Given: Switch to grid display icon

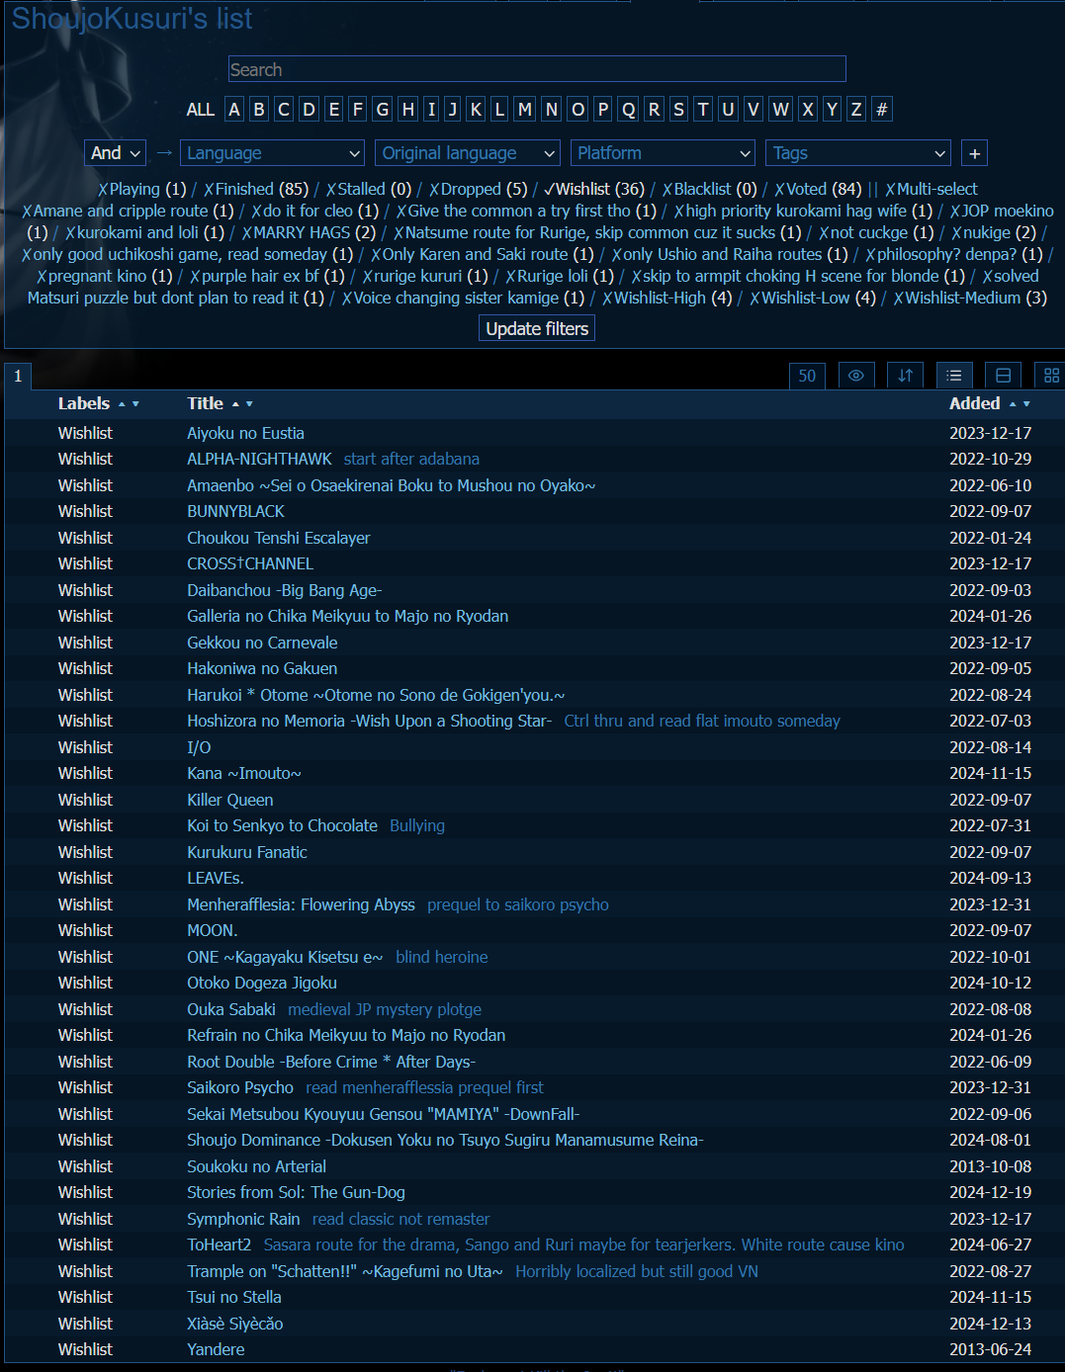Looking at the screenshot, I should point(1050,376).
